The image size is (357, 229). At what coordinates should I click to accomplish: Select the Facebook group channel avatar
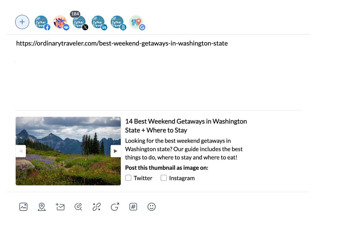(x=60, y=22)
